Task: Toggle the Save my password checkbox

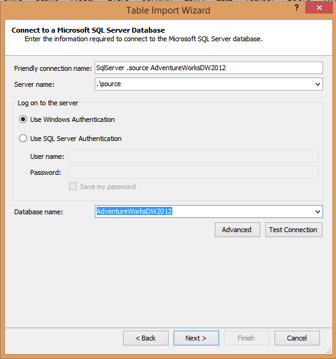Action: [73, 187]
